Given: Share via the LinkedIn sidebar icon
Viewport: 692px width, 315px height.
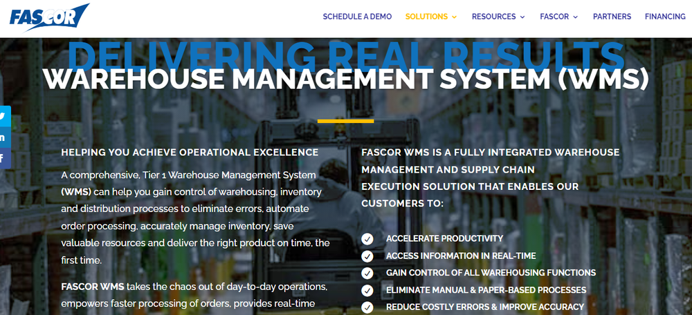Looking at the screenshot, I should point(4,137).
